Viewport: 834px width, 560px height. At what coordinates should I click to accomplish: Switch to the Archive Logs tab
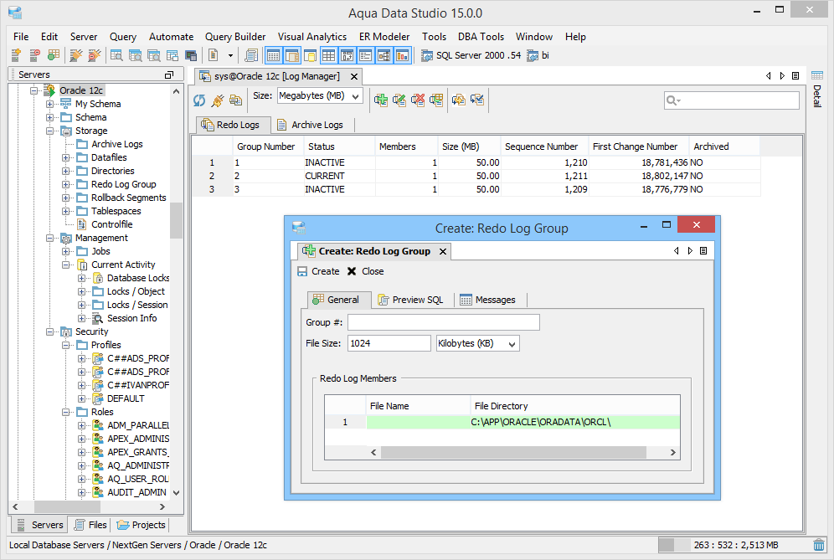pyautogui.click(x=311, y=125)
